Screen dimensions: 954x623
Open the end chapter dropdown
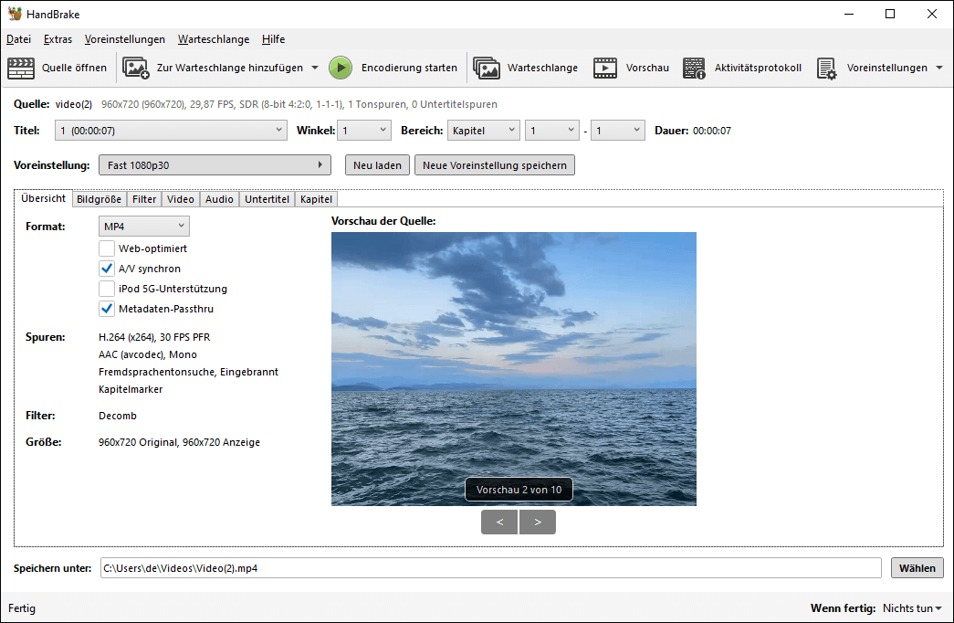pyautogui.click(x=618, y=131)
